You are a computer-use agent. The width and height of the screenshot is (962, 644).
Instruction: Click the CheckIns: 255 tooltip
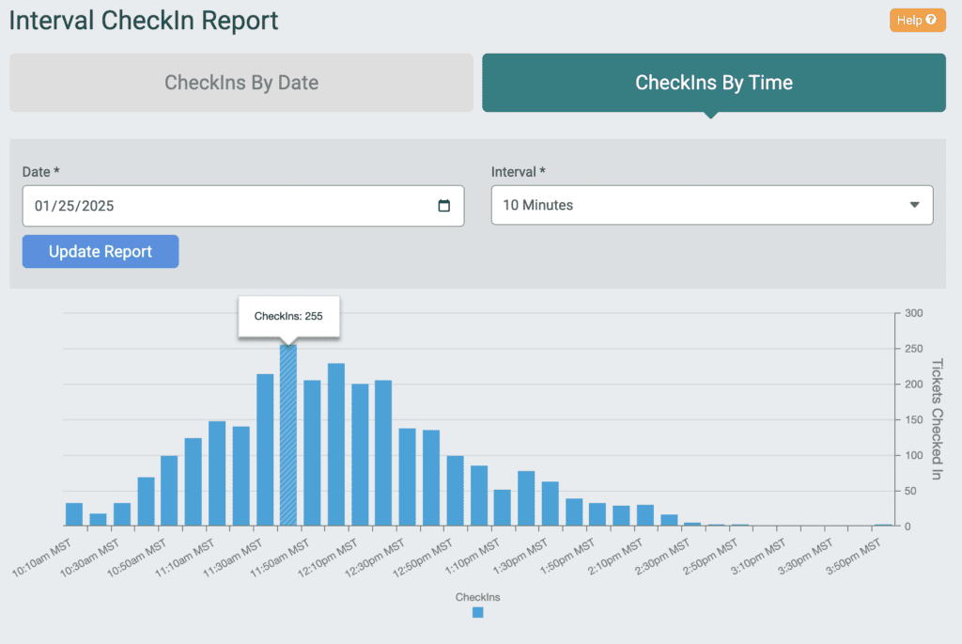point(288,316)
